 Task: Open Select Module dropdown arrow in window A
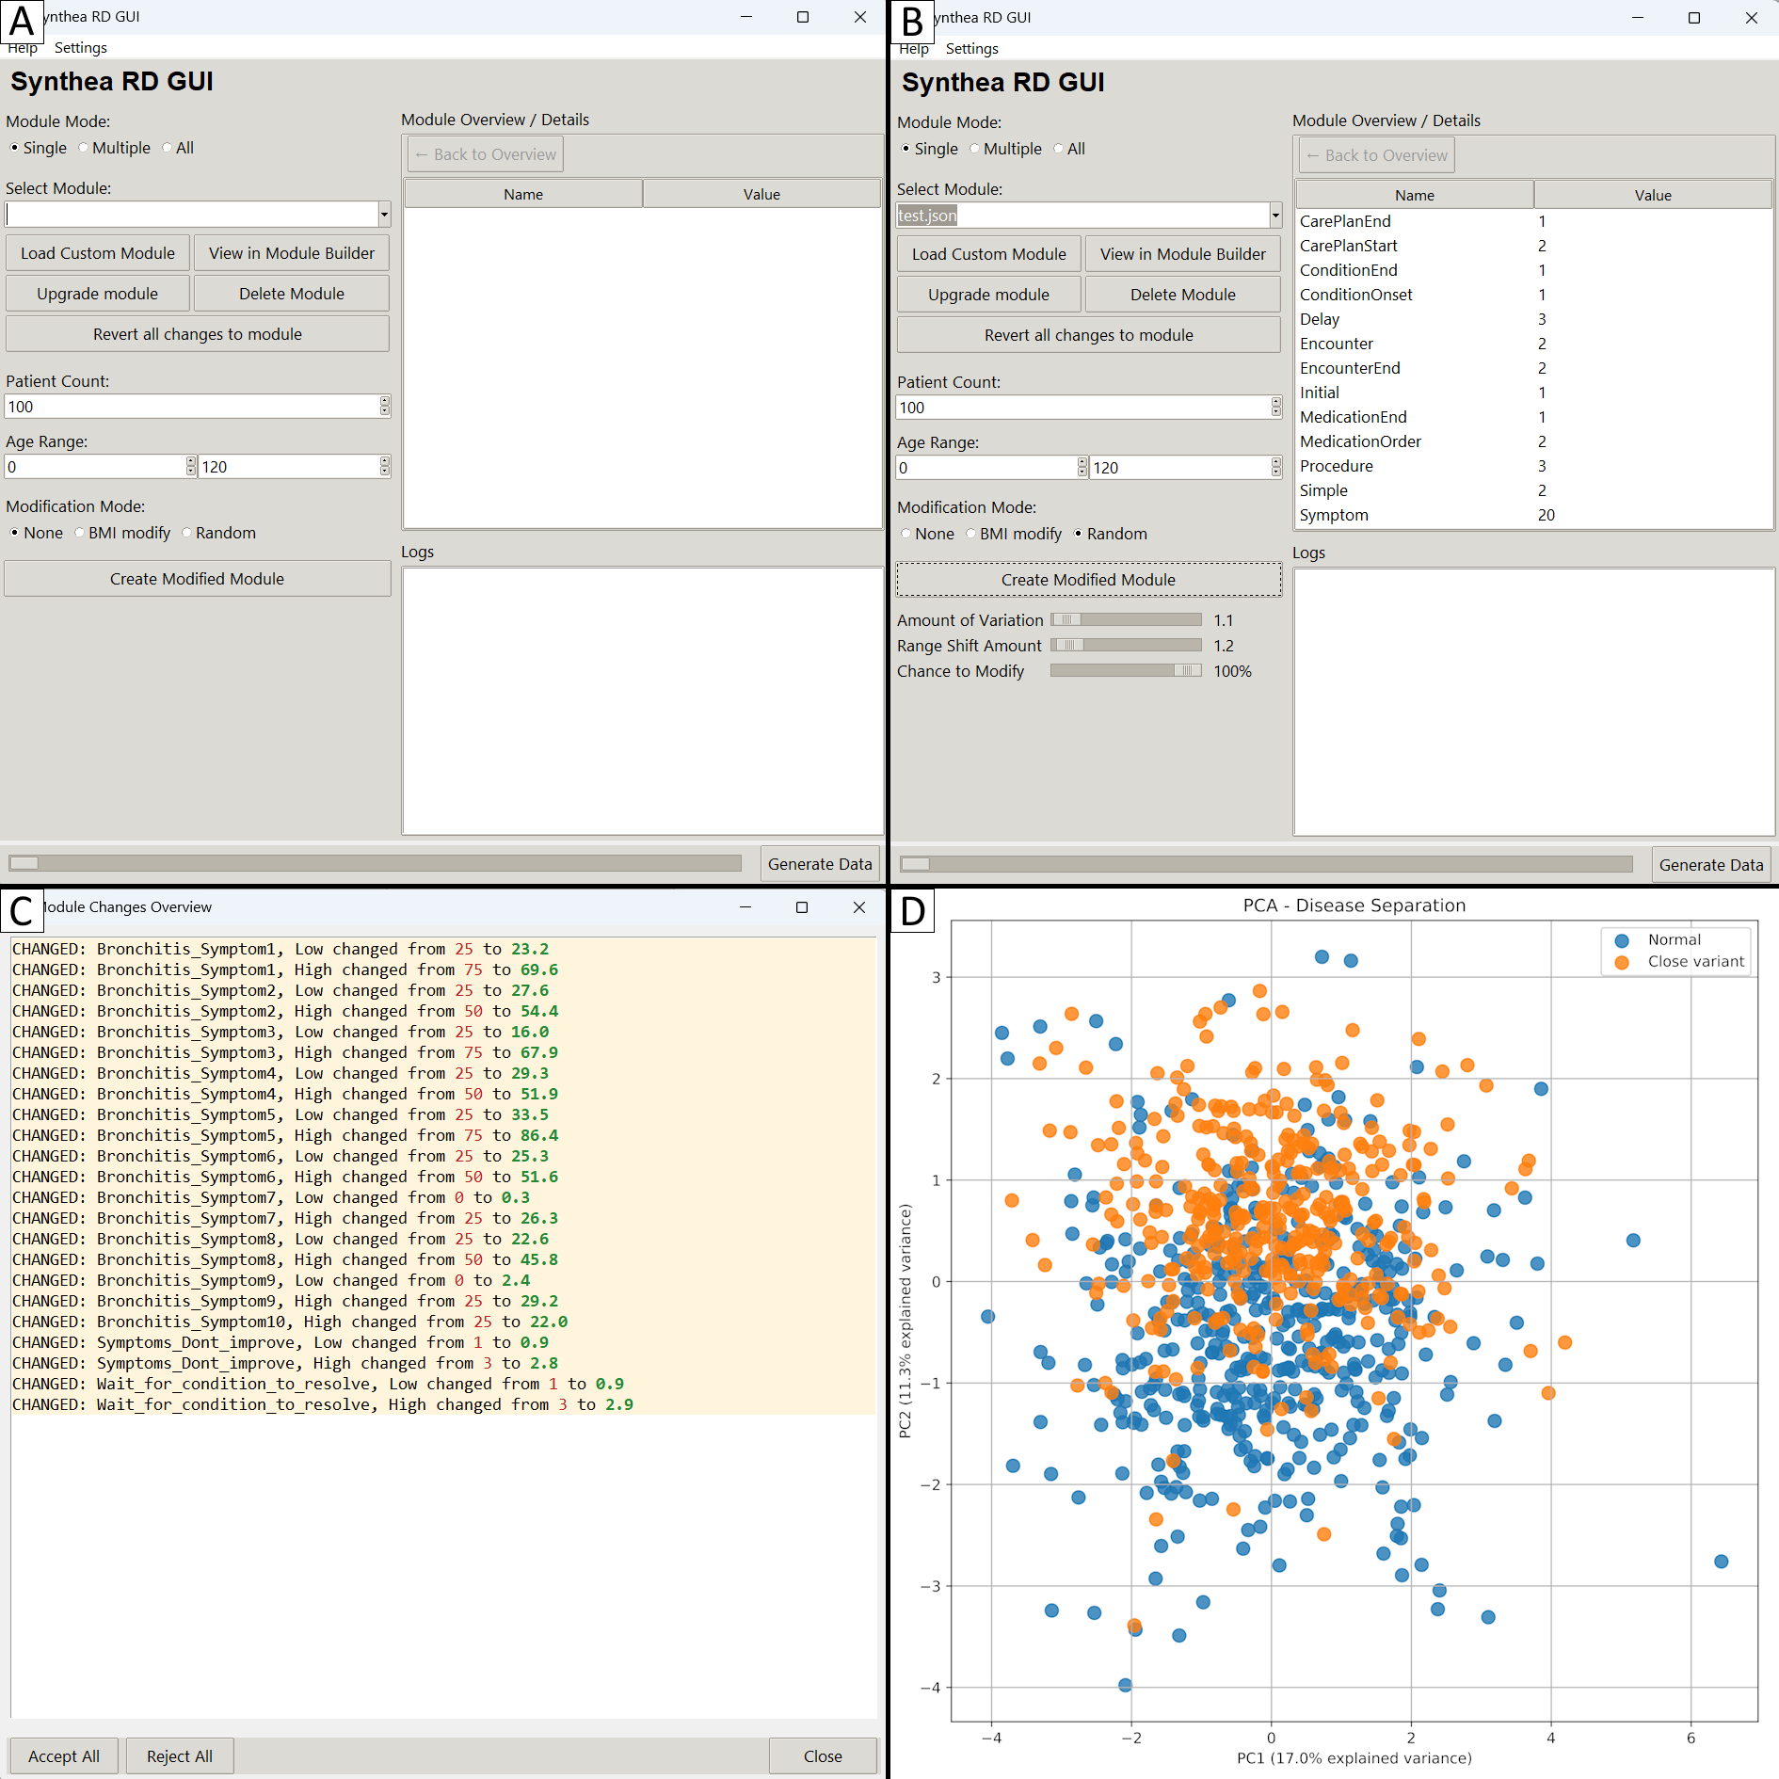[384, 215]
